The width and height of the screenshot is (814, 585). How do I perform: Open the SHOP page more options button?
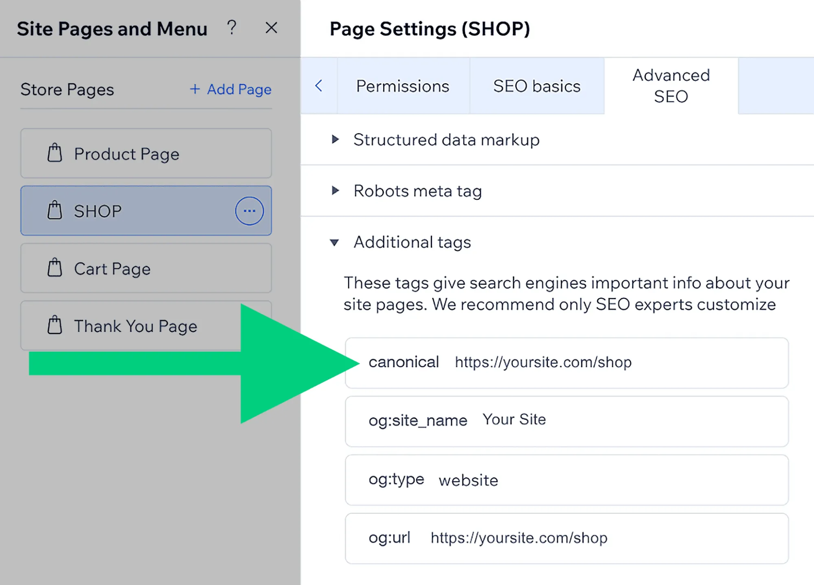[249, 210]
